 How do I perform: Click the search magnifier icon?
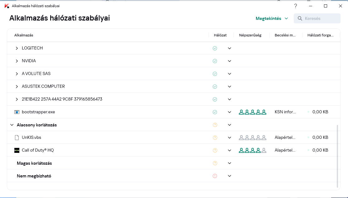[x=300, y=18]
